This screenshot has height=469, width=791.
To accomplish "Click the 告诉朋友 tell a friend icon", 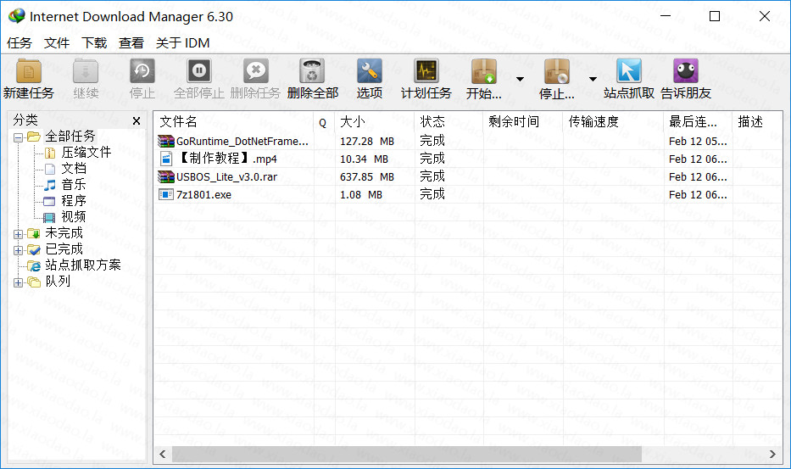I will click(x=686, y=71).
